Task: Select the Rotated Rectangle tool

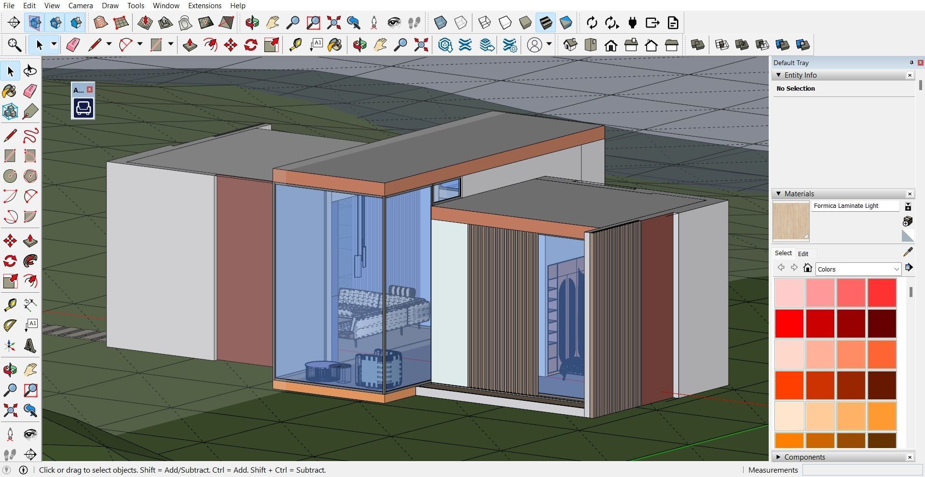Action: tap(30, 156)
